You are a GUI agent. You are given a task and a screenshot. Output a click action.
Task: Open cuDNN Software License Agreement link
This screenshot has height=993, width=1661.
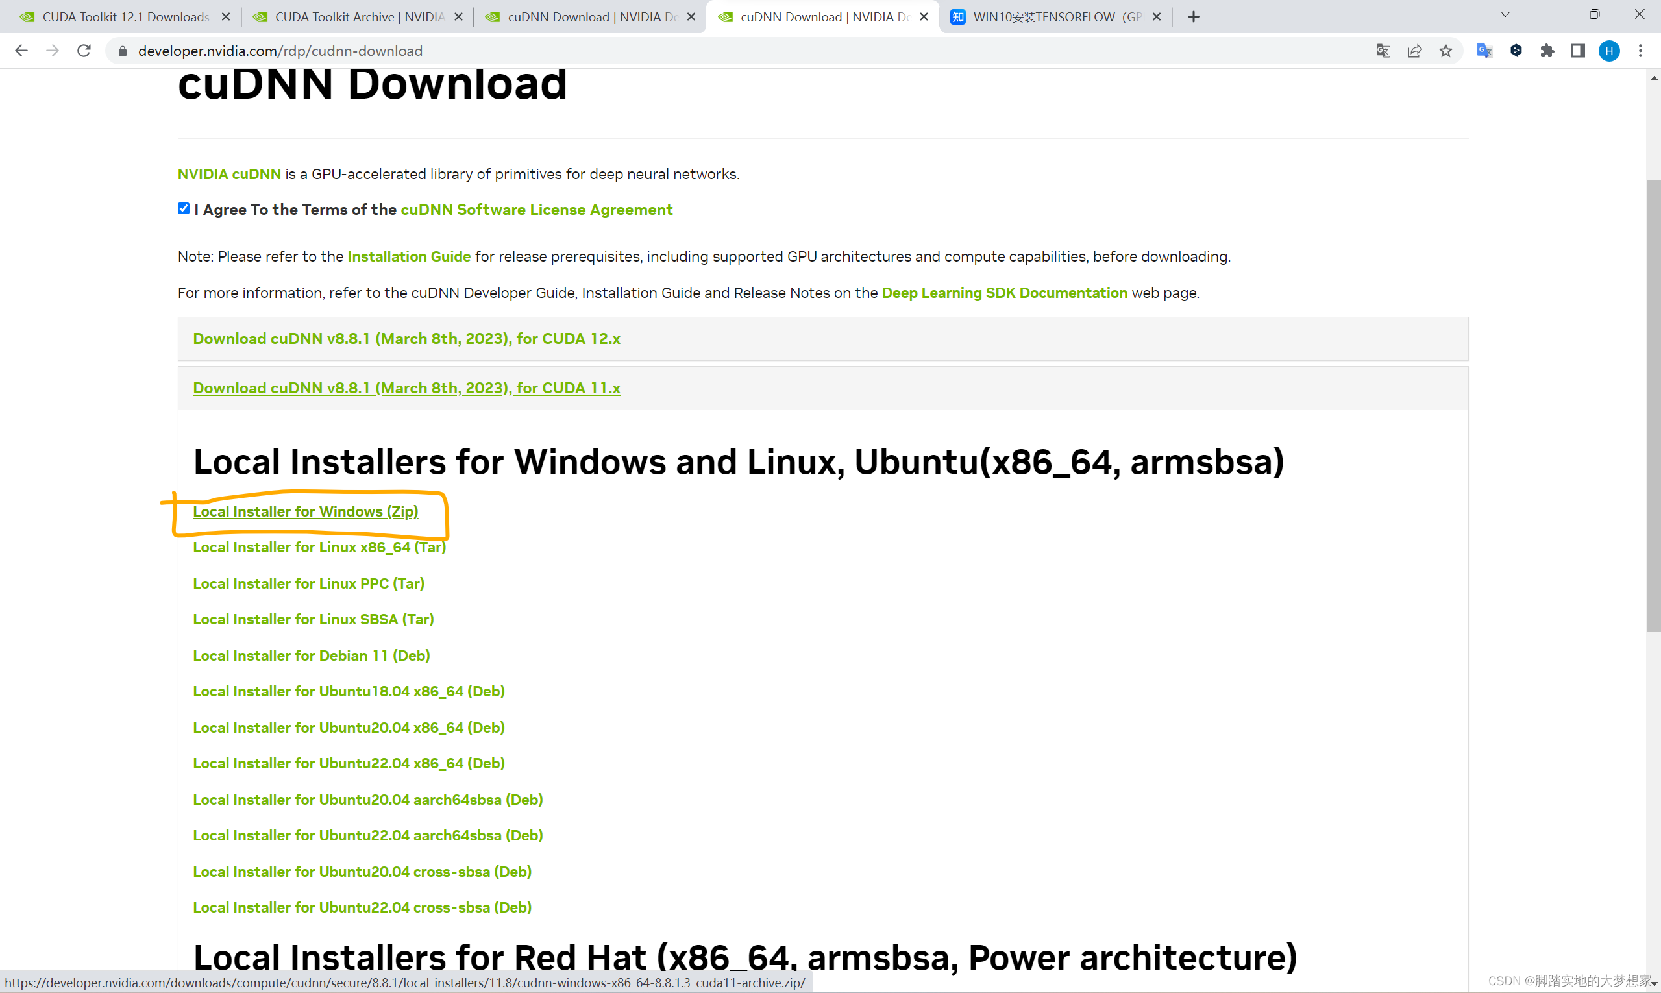tap(536, 210)
